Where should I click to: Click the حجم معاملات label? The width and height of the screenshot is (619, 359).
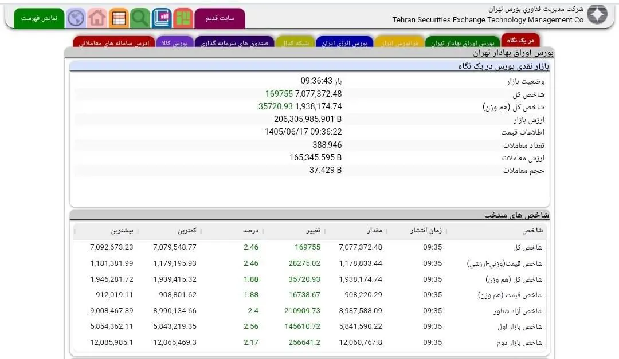pyautogui.click(x=523, y=171)
